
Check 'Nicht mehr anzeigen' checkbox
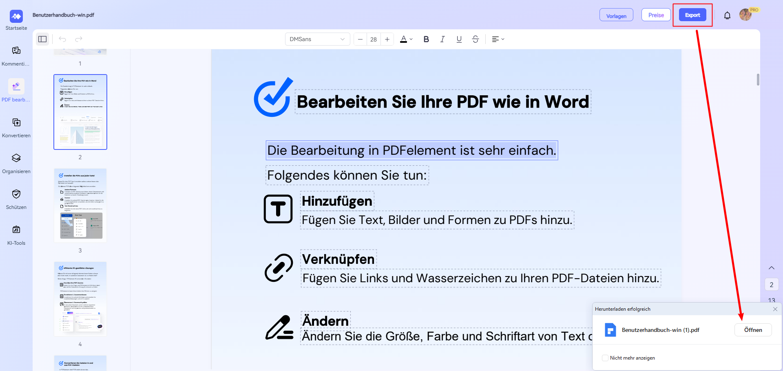click(x=605, y=358)
